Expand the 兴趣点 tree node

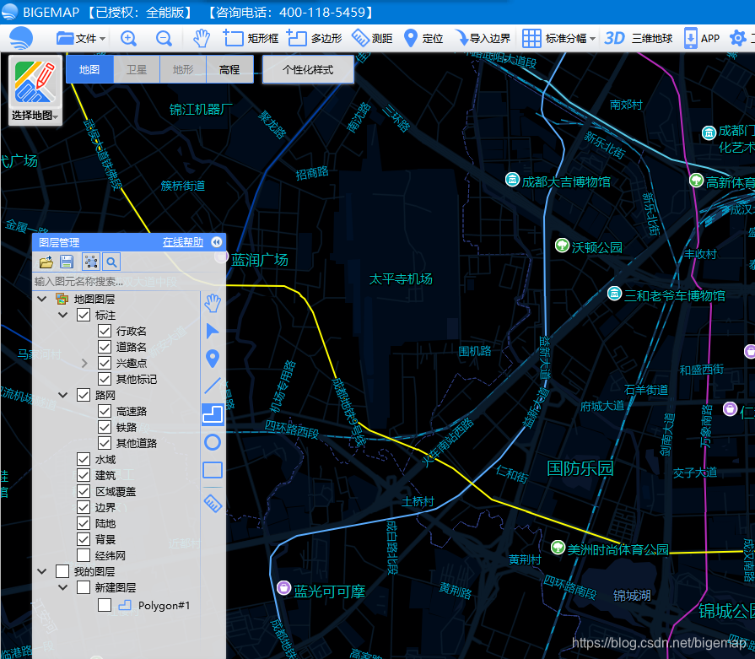(84, 363)
